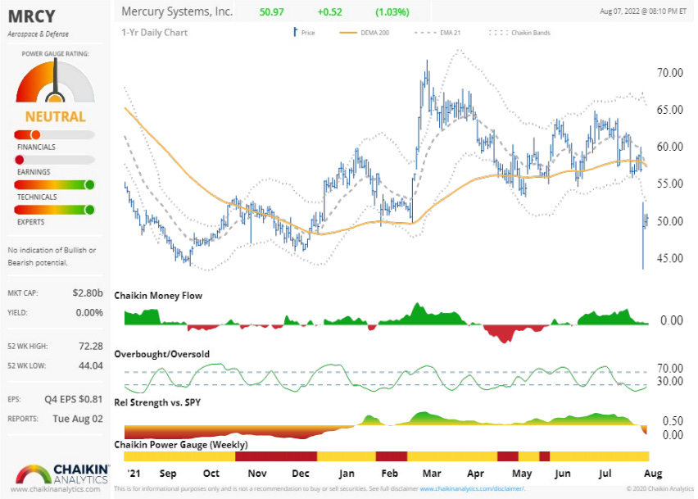Image resolution: width=698 pixels, height=499 pixels.
Task: Click the No indication of Bullish note
Action: (52, 256)
